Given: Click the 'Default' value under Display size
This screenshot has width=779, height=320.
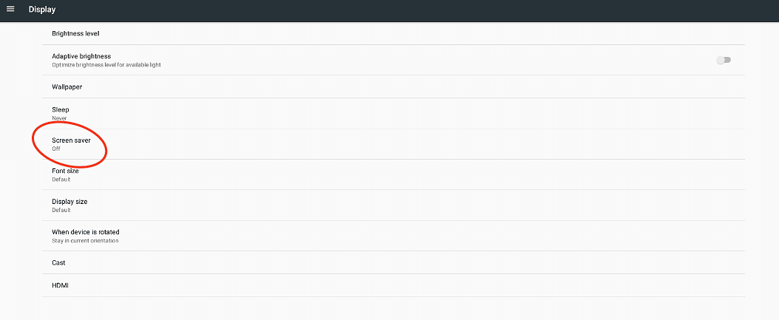Looking at the screenshot, I should coord(61,210).
